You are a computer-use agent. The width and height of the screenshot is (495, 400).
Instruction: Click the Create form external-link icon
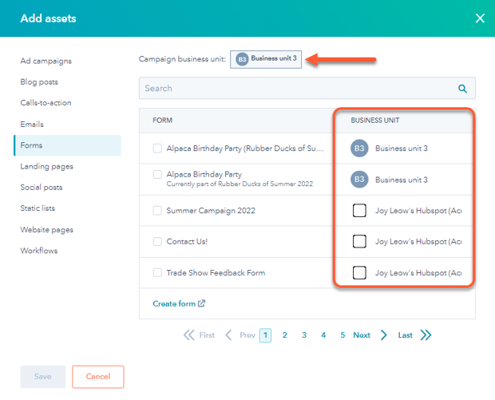point(201,303)
